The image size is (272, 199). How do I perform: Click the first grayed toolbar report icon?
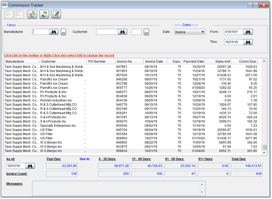[x=8, y=14]
